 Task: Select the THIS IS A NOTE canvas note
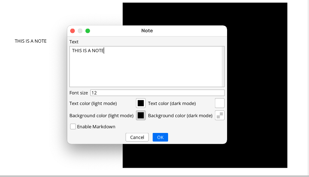pyautogui.click(x=30, y=41)
